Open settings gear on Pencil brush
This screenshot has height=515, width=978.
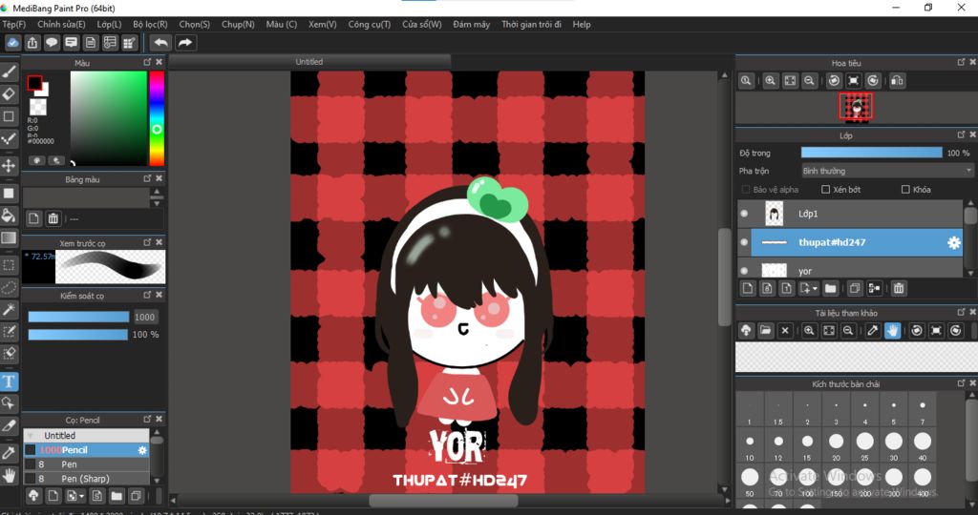point(142,449)
